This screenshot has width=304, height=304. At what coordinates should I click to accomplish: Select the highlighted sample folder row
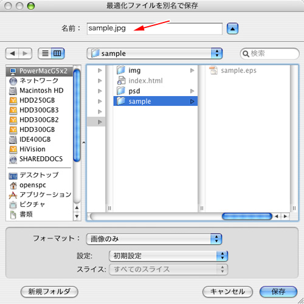(x=156, y=101)
